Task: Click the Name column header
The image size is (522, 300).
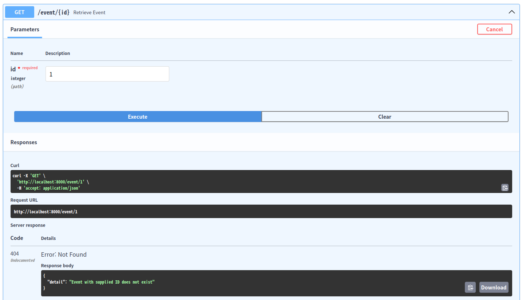Action: coord(17,53)
